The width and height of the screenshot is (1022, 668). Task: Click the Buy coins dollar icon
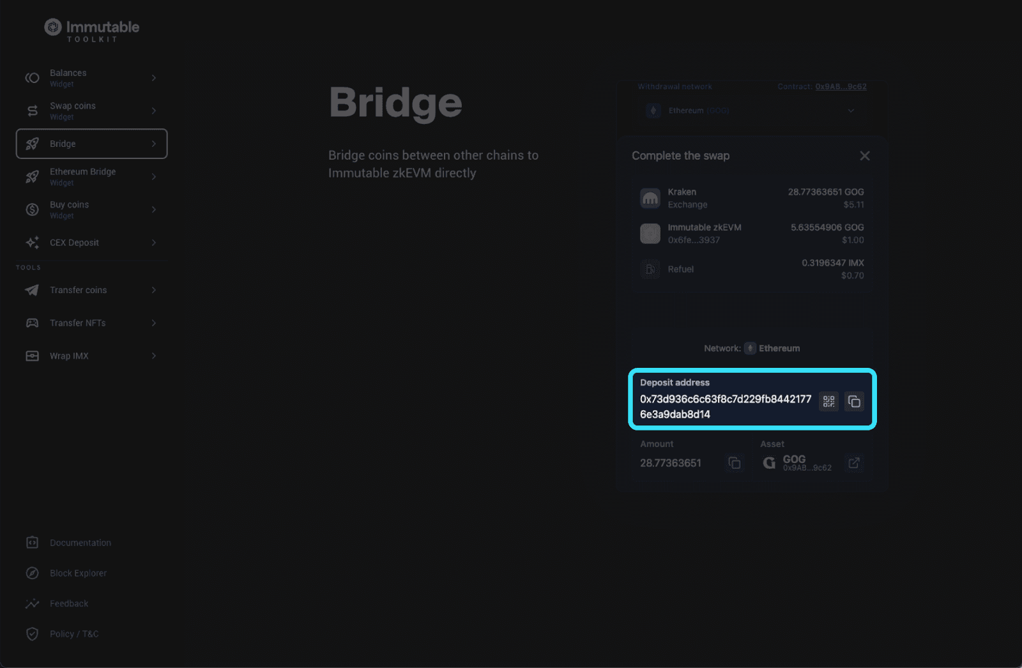click(32, 209)
